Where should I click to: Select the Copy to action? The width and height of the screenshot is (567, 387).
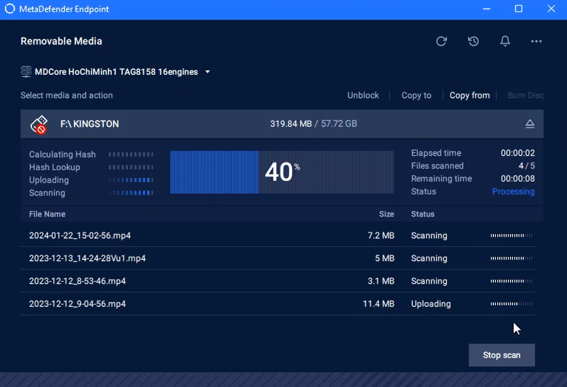416,95
